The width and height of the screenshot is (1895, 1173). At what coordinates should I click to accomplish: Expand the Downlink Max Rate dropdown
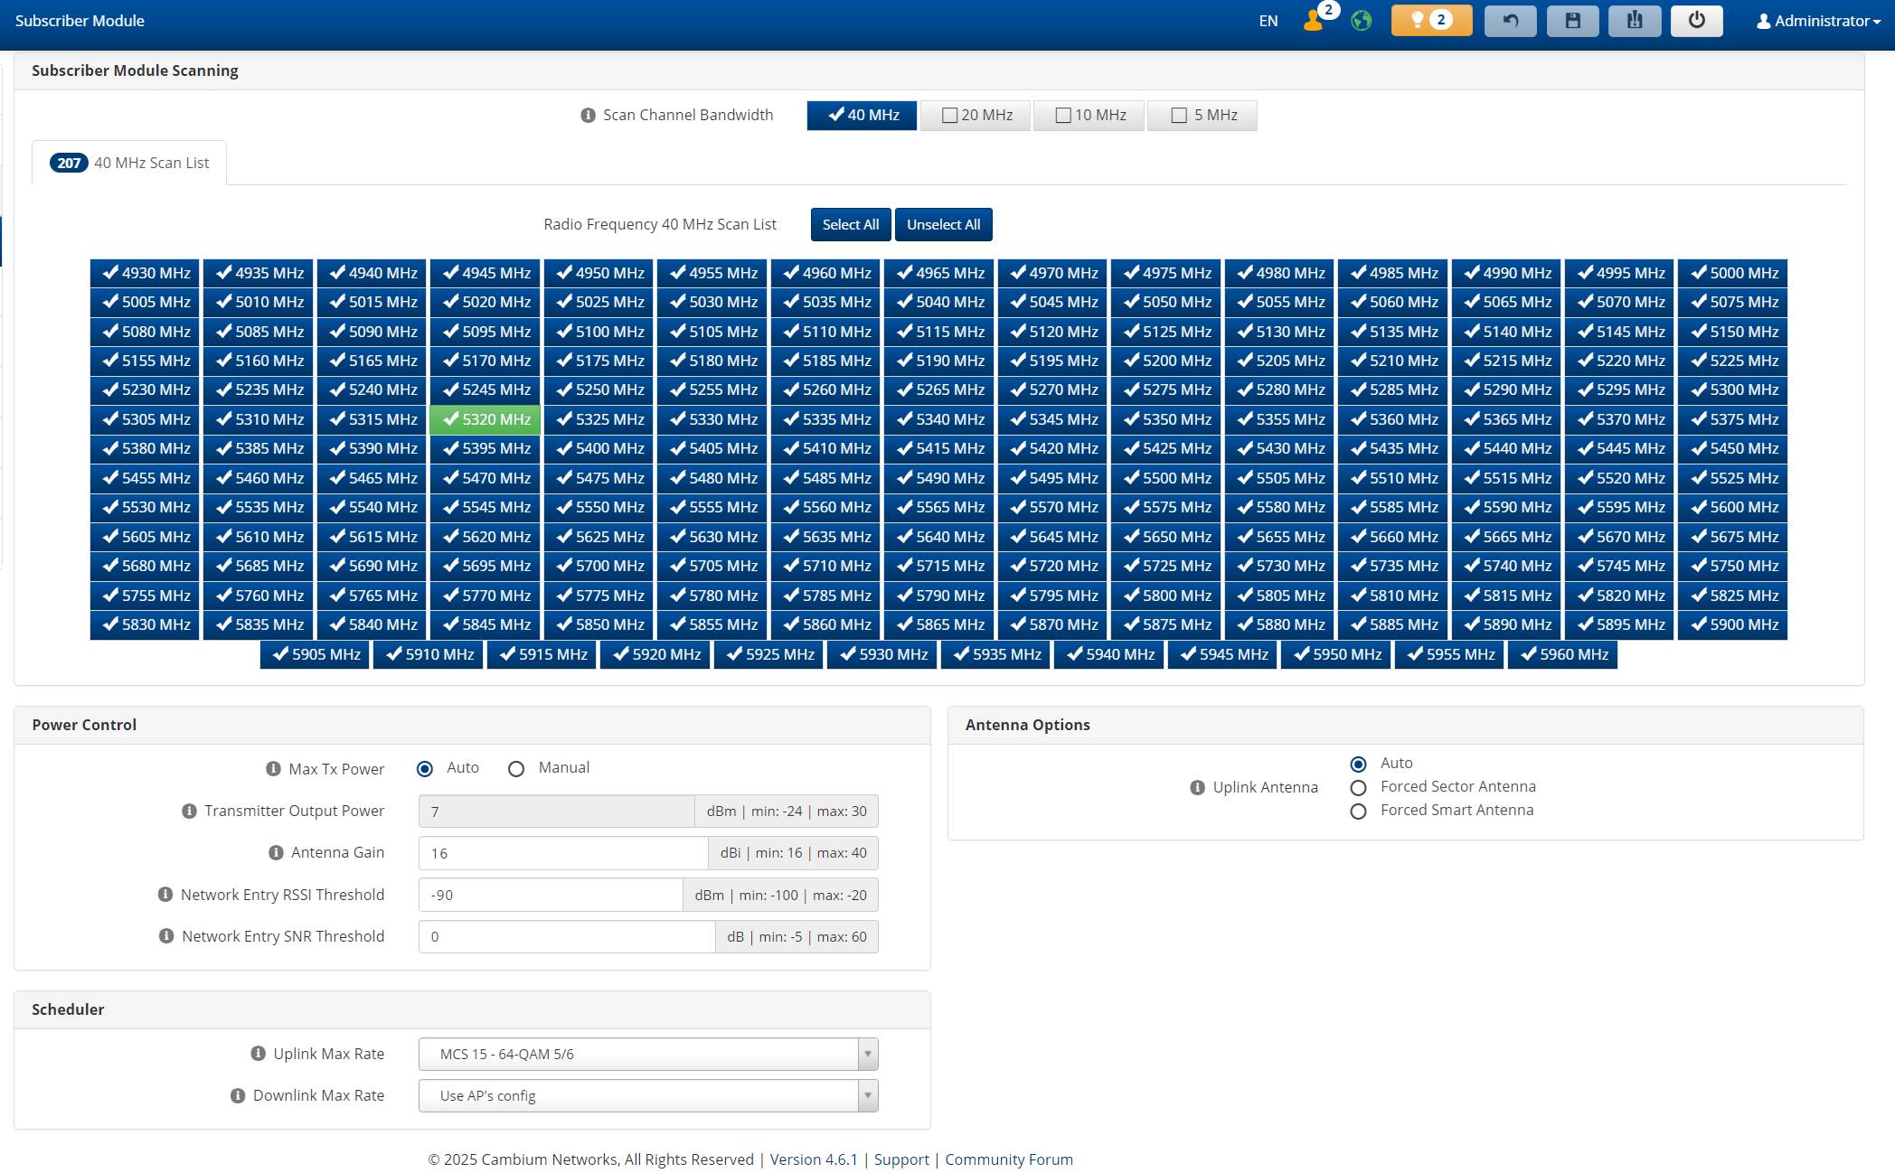pyautogui.click(x=647, y=1095)
